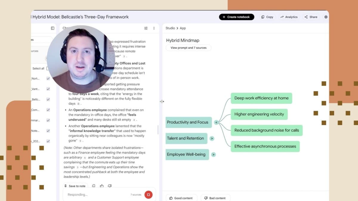Rate the mindmap as Good content
Viewport: 358px width, 201px height.
(181, 198)
